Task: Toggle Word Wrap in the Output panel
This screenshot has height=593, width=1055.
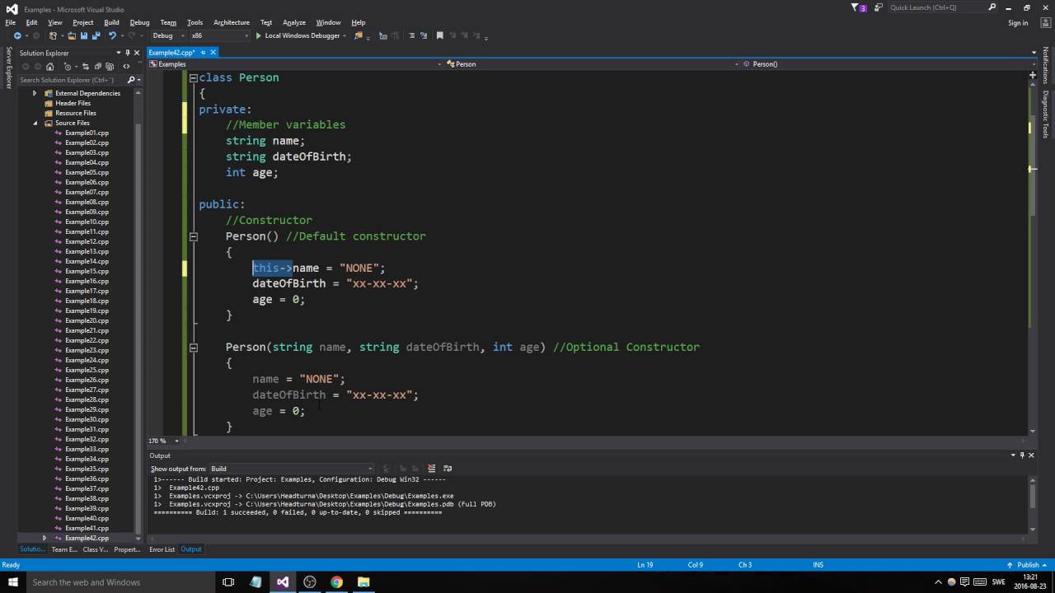Action: point(448,469)
